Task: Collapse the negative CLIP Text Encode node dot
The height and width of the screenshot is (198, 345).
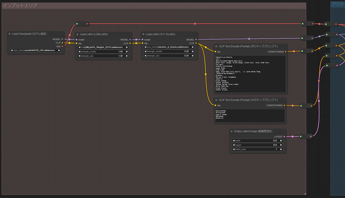Action: pos(216,100)
